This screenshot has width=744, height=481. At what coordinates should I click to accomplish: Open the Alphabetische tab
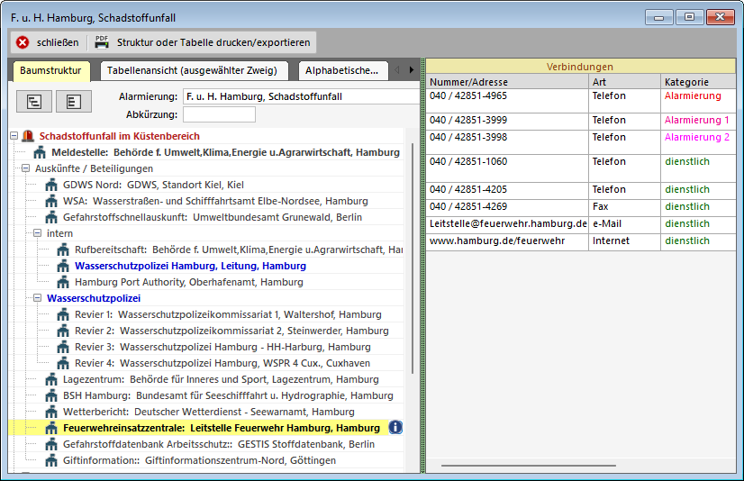tap(341, 70)
